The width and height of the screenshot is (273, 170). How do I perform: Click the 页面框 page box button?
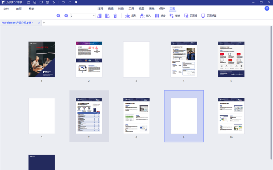click(191, 16)
